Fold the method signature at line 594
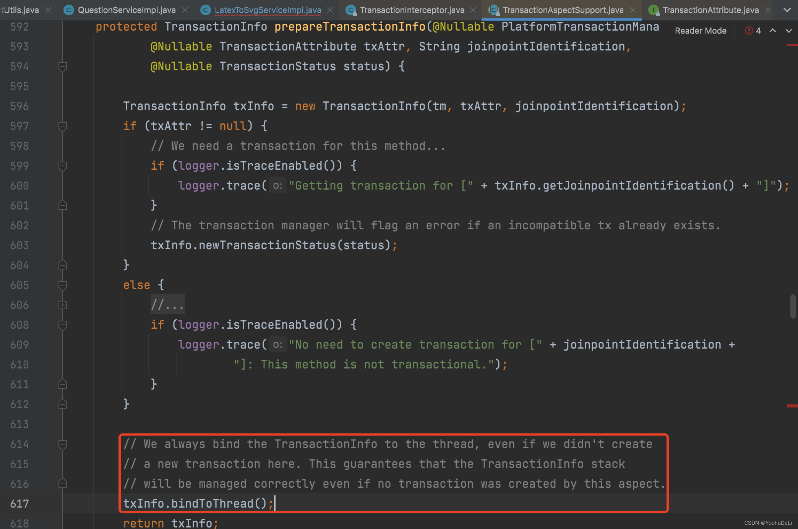 [x=63, y=67]
